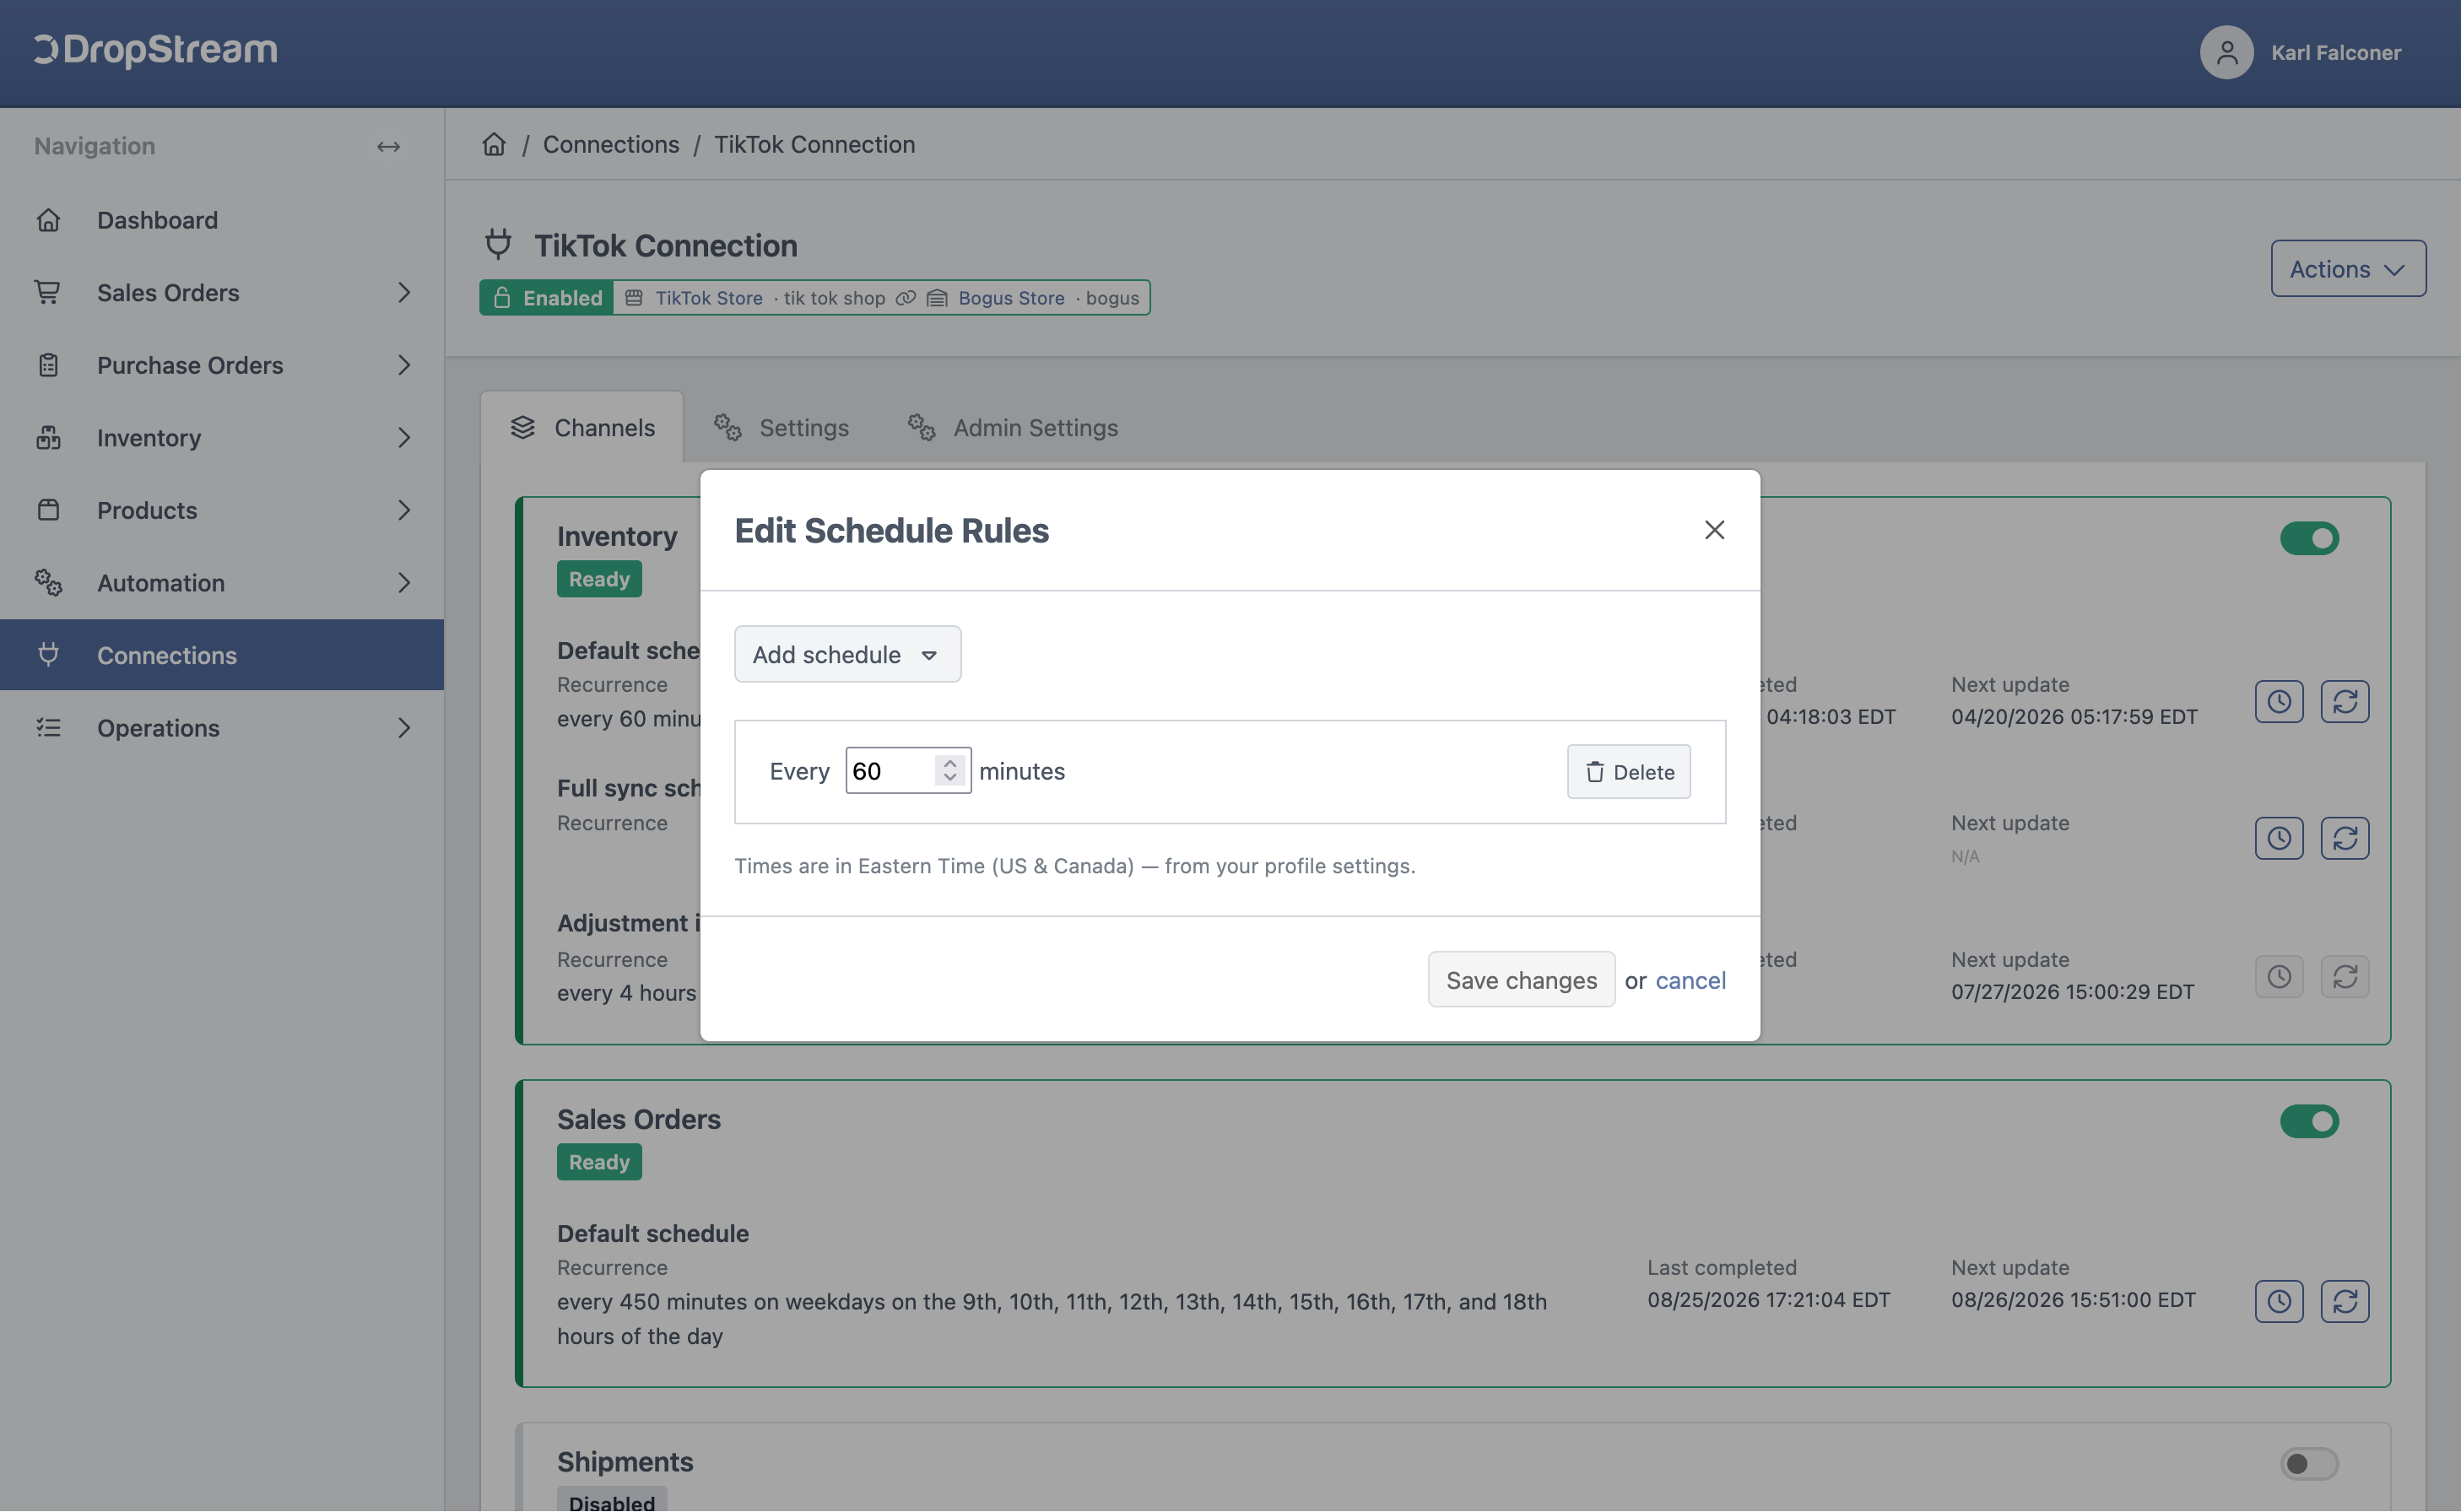This screenshot has height=1512, width=2461.
Task: Open Dashboard from the navigation
Action: [222, 220]
